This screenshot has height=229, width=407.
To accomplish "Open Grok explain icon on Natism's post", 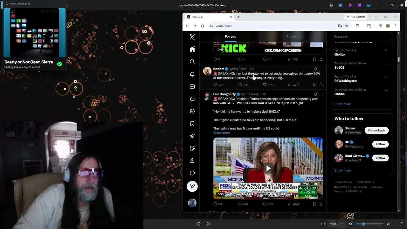I will point(315,69).
